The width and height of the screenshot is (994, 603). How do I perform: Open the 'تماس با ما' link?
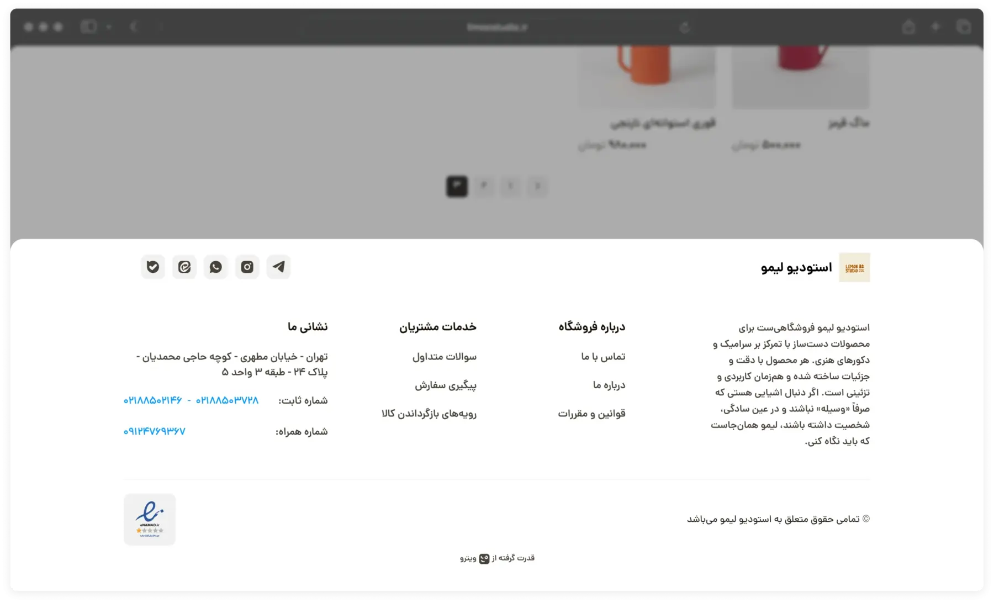603,357
